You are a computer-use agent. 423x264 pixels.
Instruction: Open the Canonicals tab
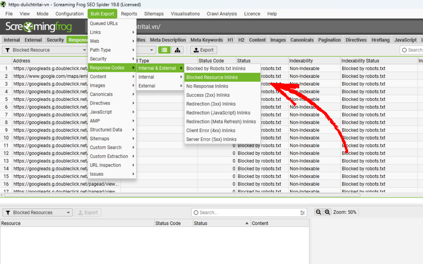pyautogui.click(x=302, y=40)
